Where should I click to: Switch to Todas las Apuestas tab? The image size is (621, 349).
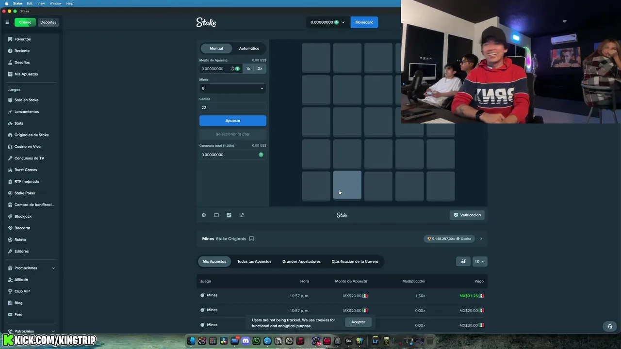tap(254, 261)
